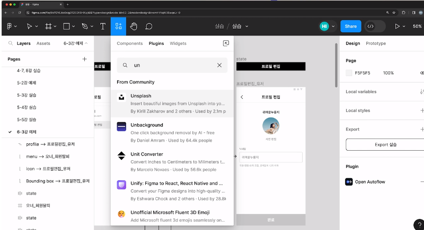The width and height of the screenshot is (424, 230).
Task: Expand file name dropdown chevron
Action: [x=246, y=26]
